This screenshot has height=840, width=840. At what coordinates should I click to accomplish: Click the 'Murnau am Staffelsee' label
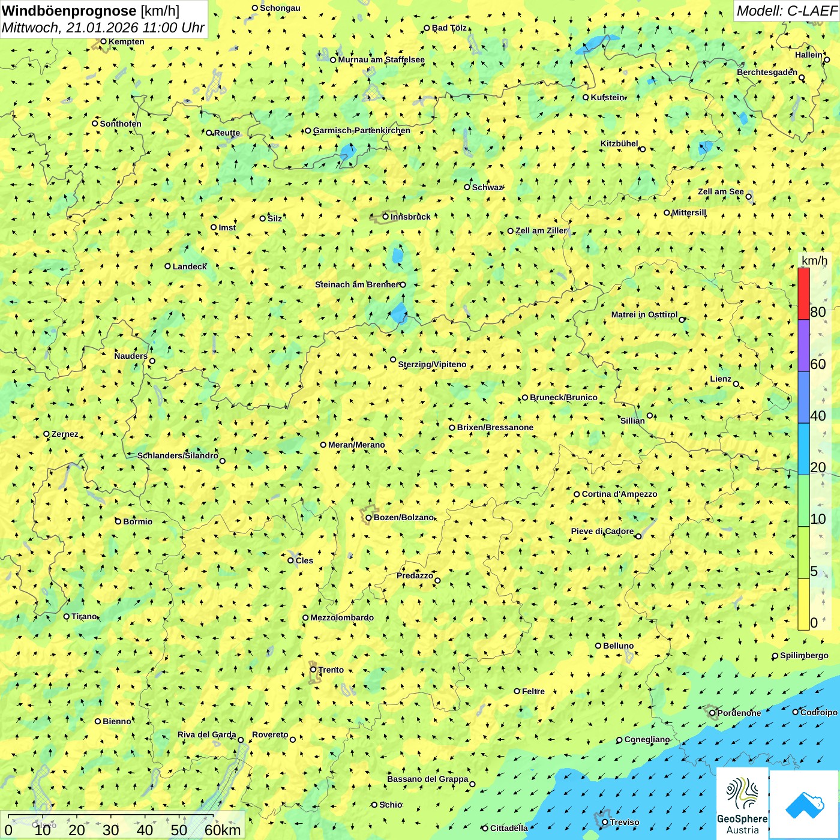click(x=381, y=59)
